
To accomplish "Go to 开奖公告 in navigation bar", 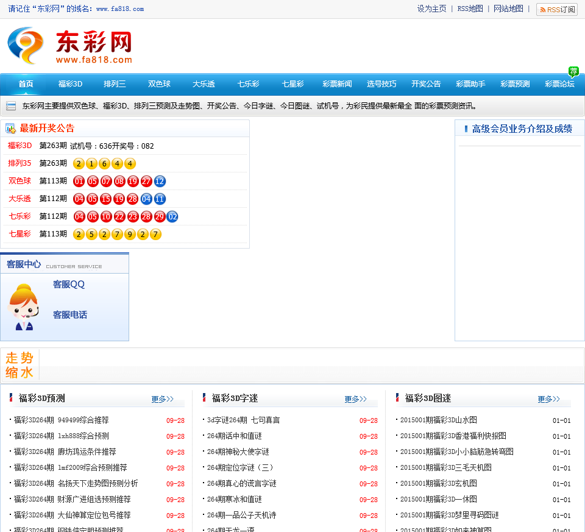I will (x=426, y=84).
